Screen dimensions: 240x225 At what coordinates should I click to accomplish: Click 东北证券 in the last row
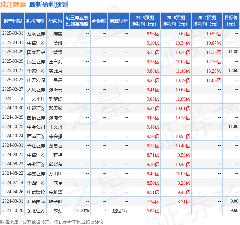click(36, 211)
